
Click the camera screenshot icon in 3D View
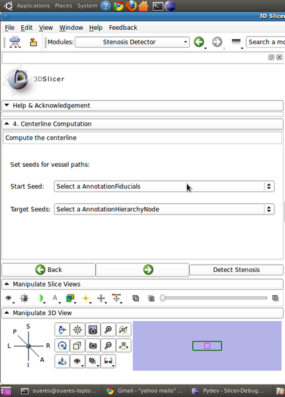click(93, 345)
